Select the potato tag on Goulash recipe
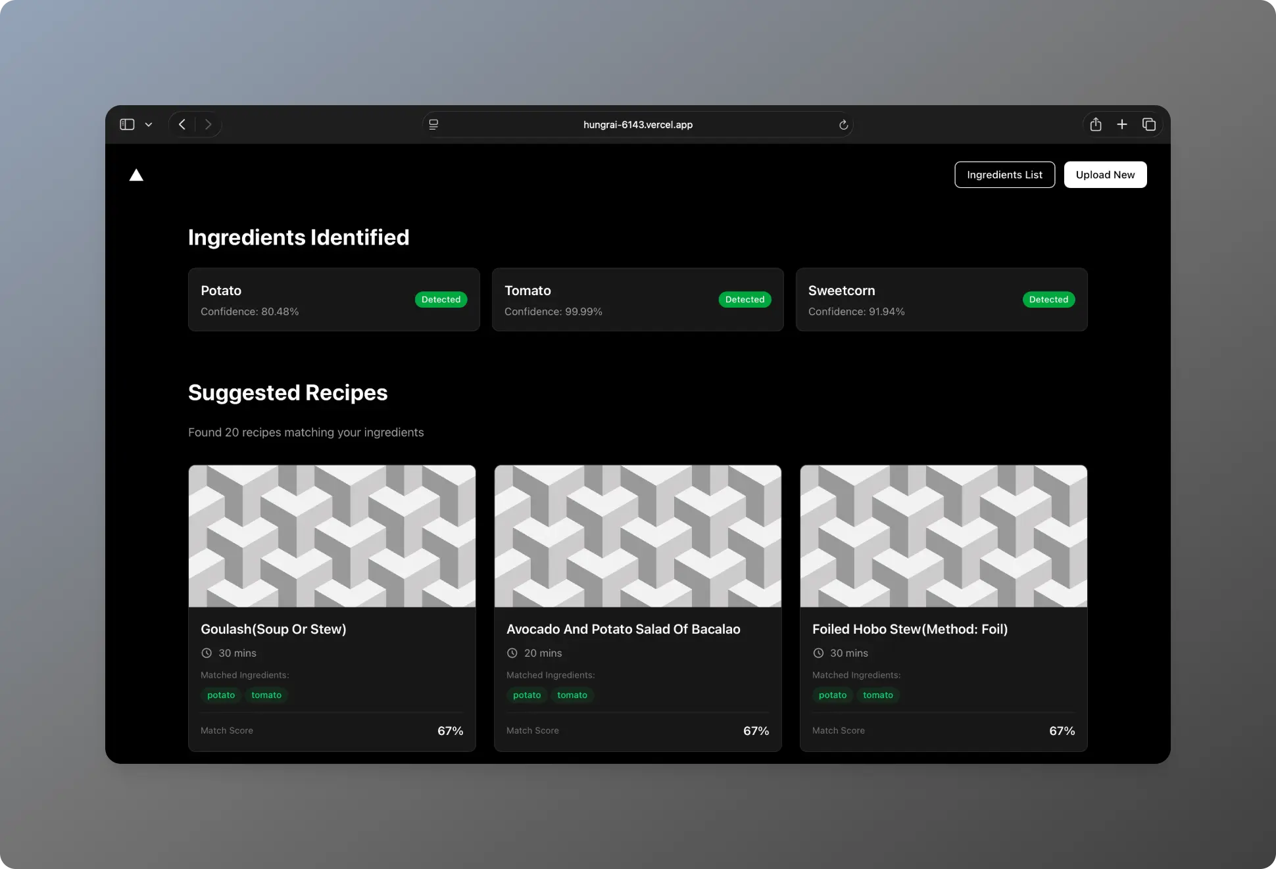Screen dimensions: 1276x869 [221, 695]
